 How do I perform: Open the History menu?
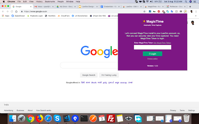[x=39, y=2]
